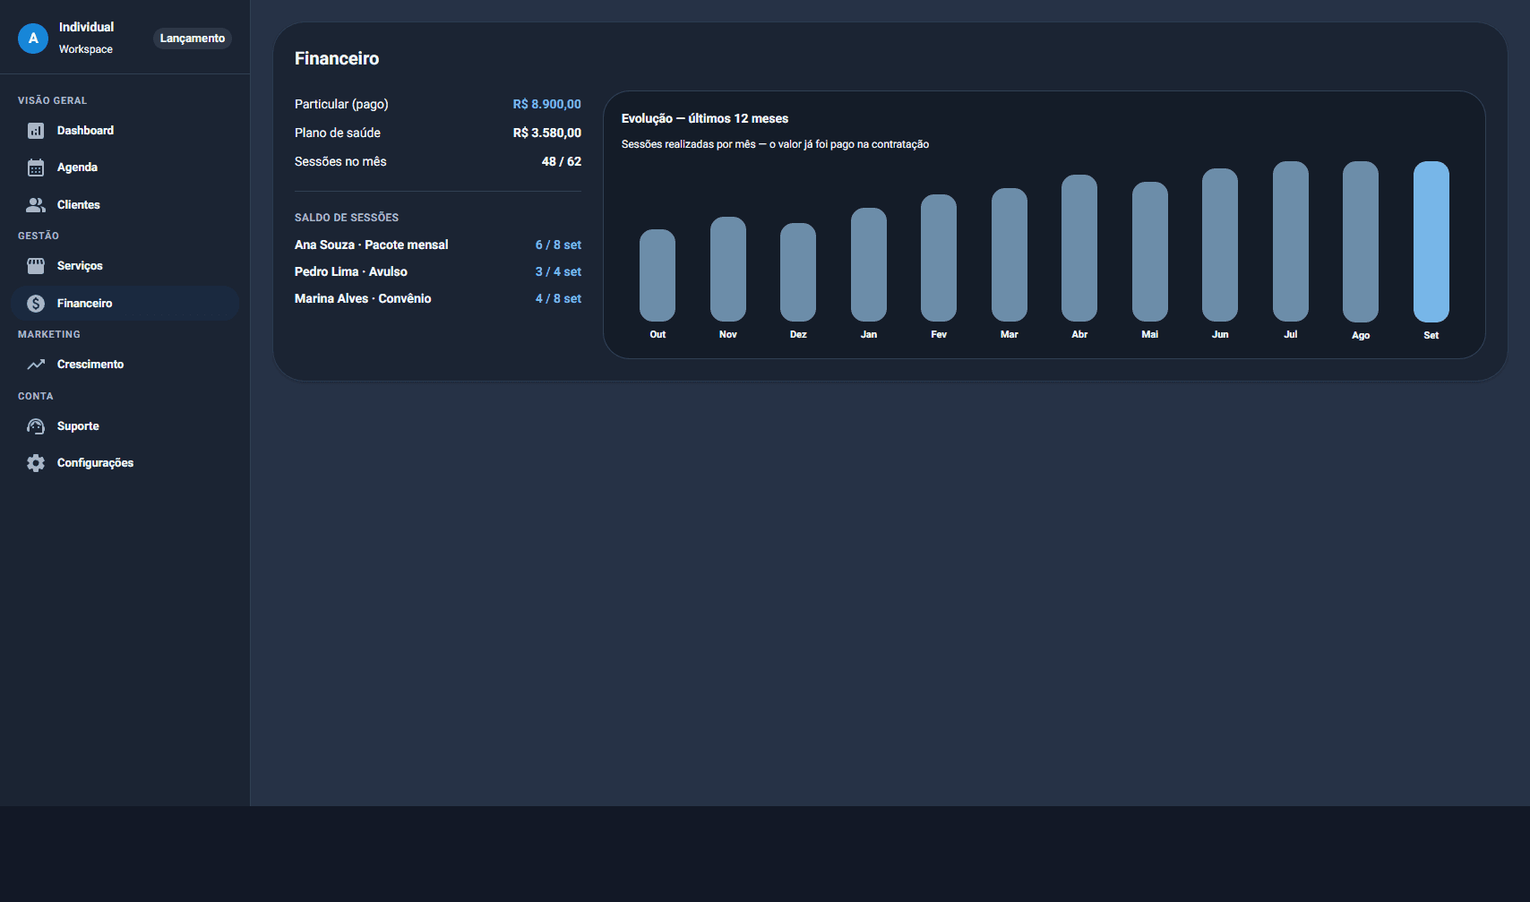Click 'SALDO DE SESSÕES' section header
Viewport: 1530px width, 902px height.
347,218
